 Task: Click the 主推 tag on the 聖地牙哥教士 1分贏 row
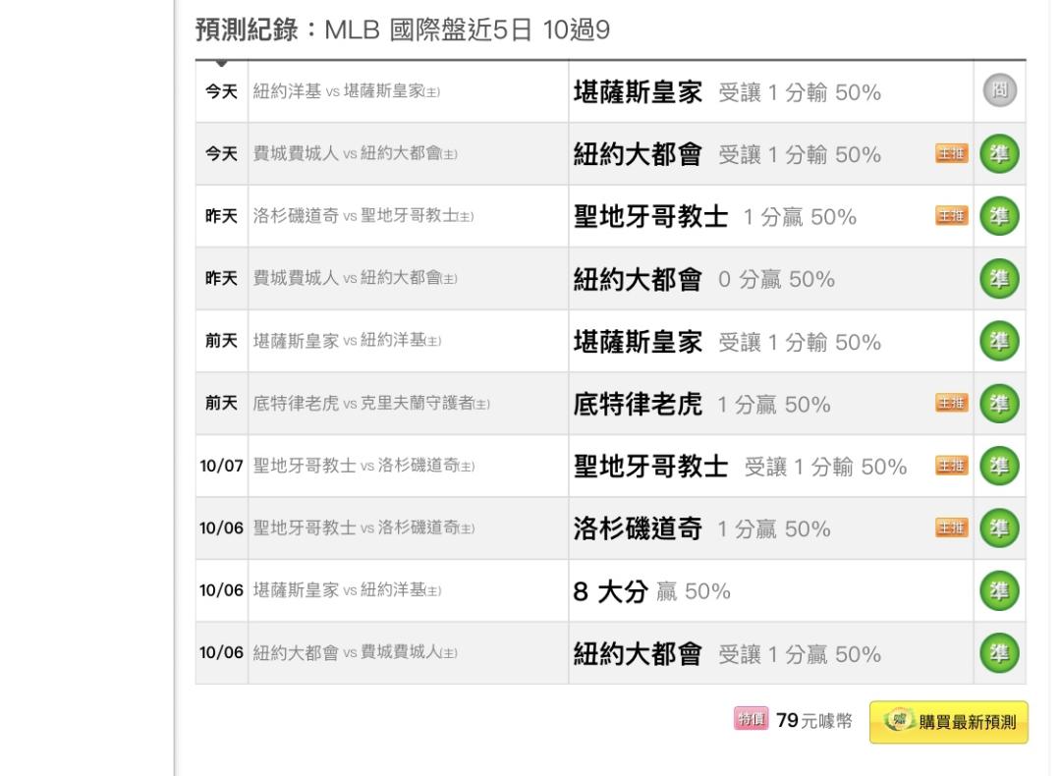(x=951, y=216)
